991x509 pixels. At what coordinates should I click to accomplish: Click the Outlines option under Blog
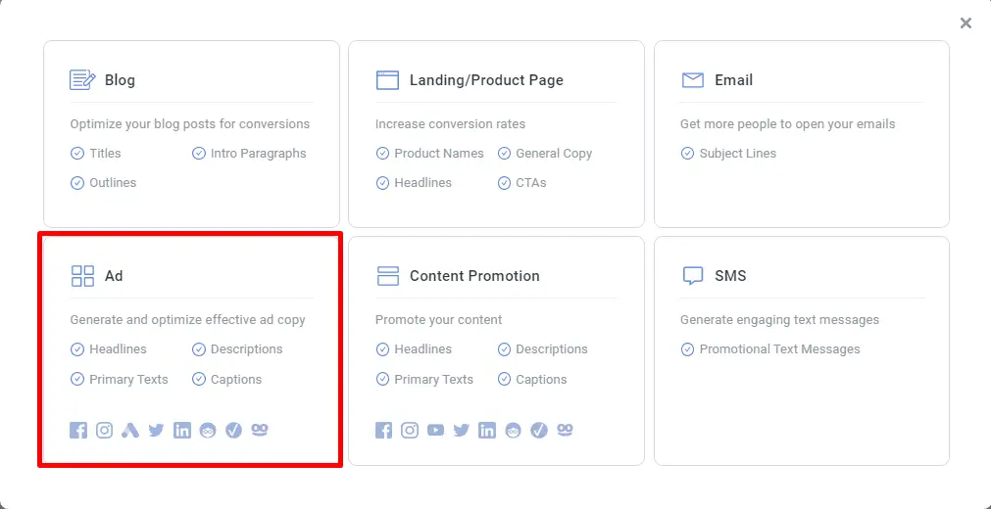coord(113,183)
